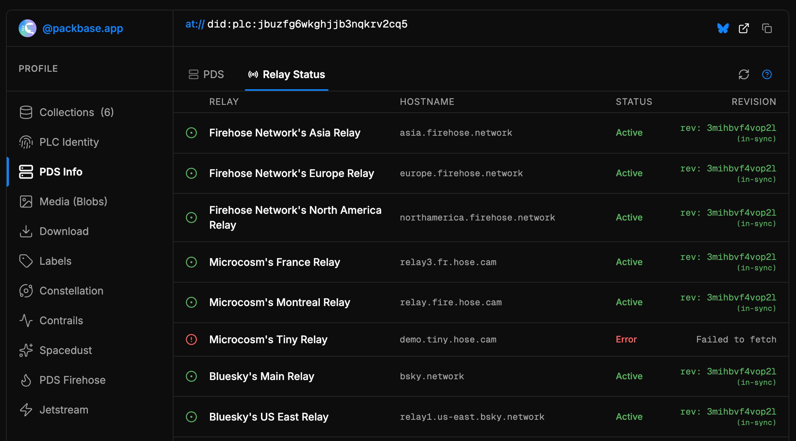Screen dimensions: 796x441
Task: Click hostname bsky.network
Action: coord(432,376)
